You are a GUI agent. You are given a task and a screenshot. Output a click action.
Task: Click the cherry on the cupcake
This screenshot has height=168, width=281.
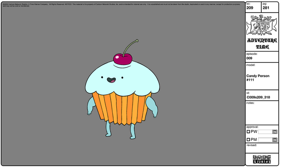(123, 59)
